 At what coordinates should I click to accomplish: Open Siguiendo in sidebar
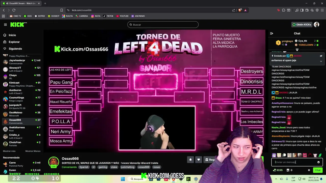coord(15,49)
